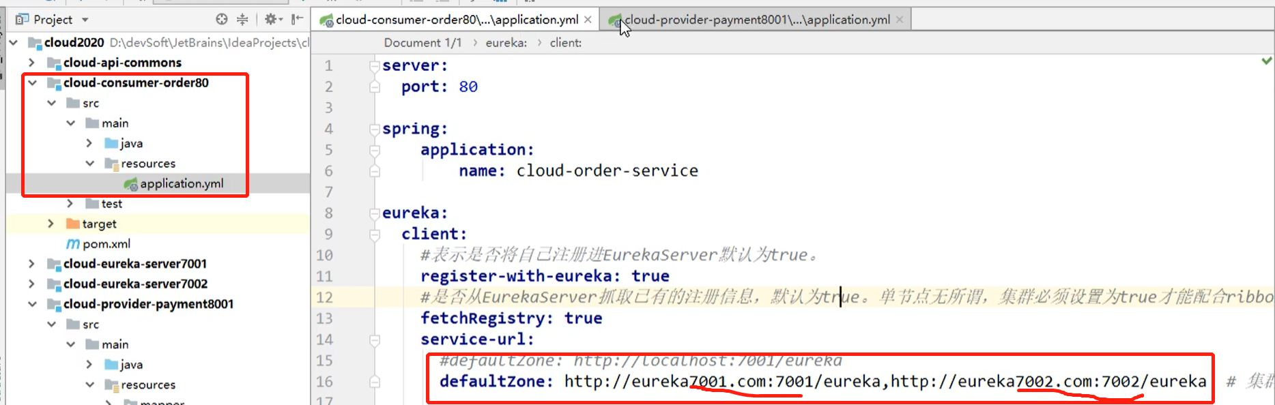
Task: Close the cloud-consumer-order80 application.yml tab
Action: (588, 20)
